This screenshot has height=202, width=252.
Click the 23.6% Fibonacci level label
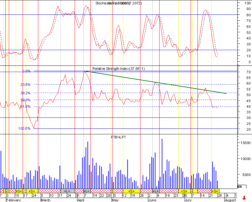[25, 85]
